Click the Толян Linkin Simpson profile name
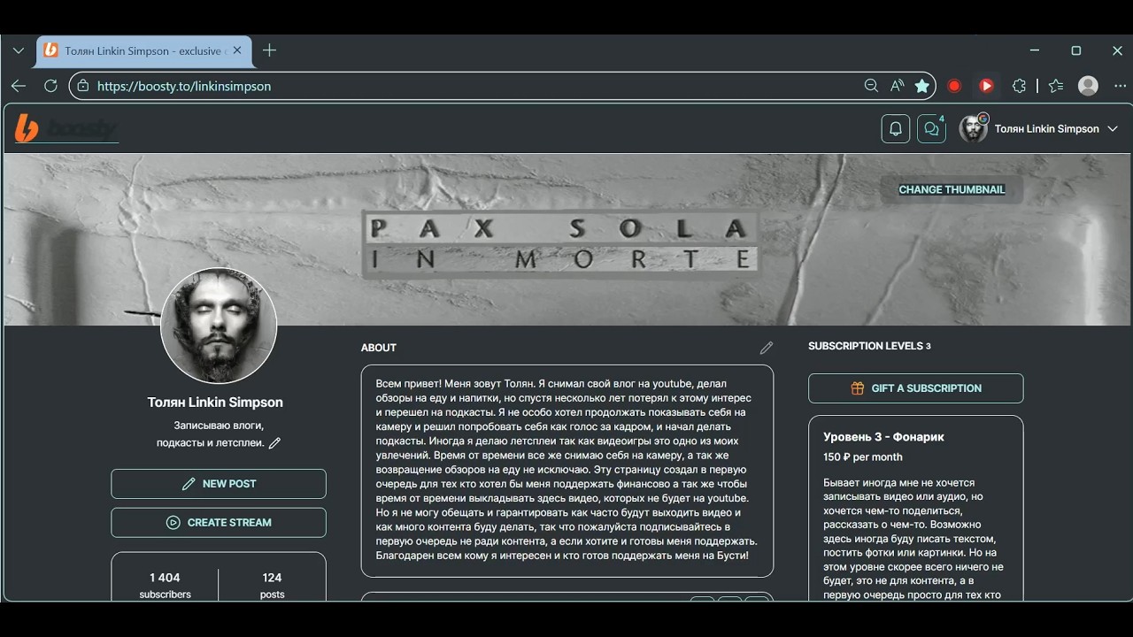Image resolution: width=1133 pixels, height=637 pixels. pyautogui.click(x=215, y=402)
